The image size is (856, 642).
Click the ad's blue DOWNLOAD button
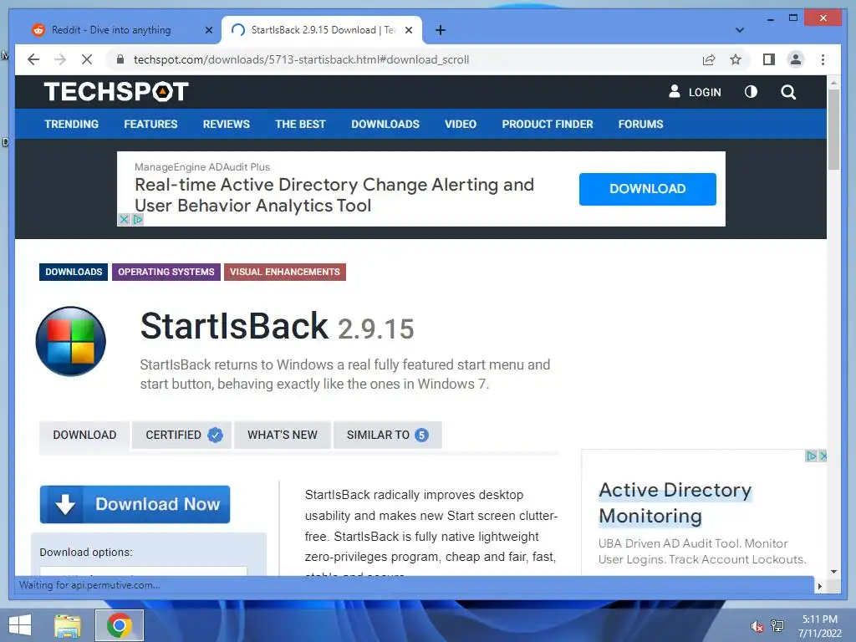648,189
